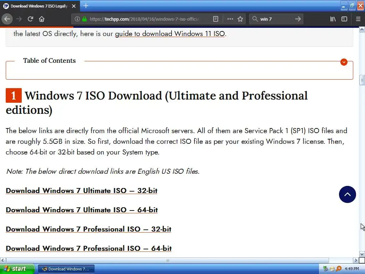Viewport: 365px width, 274px height.
Task: Click horizontal scrollbar right arrow
Action: pyautogui.click(x=355, y=260)
